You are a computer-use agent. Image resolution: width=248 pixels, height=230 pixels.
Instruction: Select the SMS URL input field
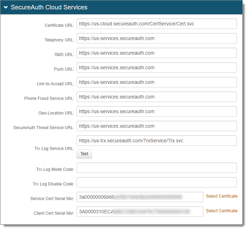(x=156, y=53)
